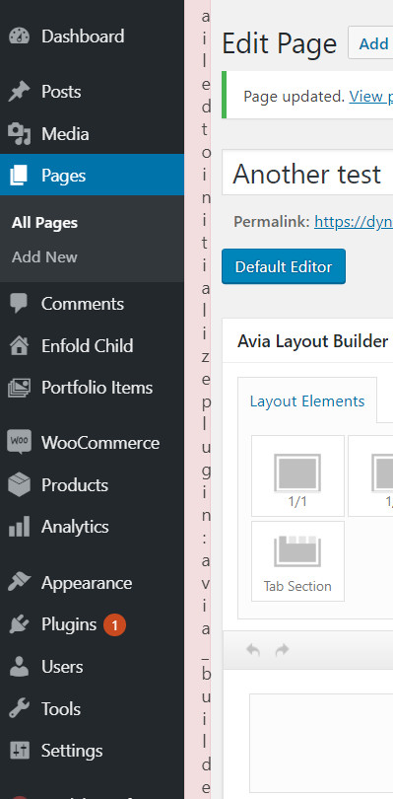Click the 'Edit Page' heading
The height and width of the screenshot is (799, 393).
(280, 43)
